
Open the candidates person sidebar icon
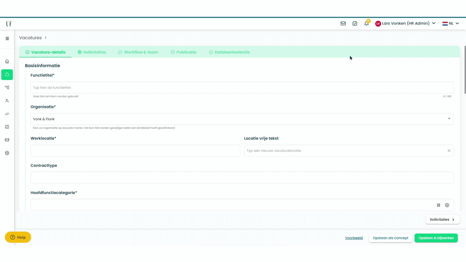pyautogui.click(x=7, y=101)
